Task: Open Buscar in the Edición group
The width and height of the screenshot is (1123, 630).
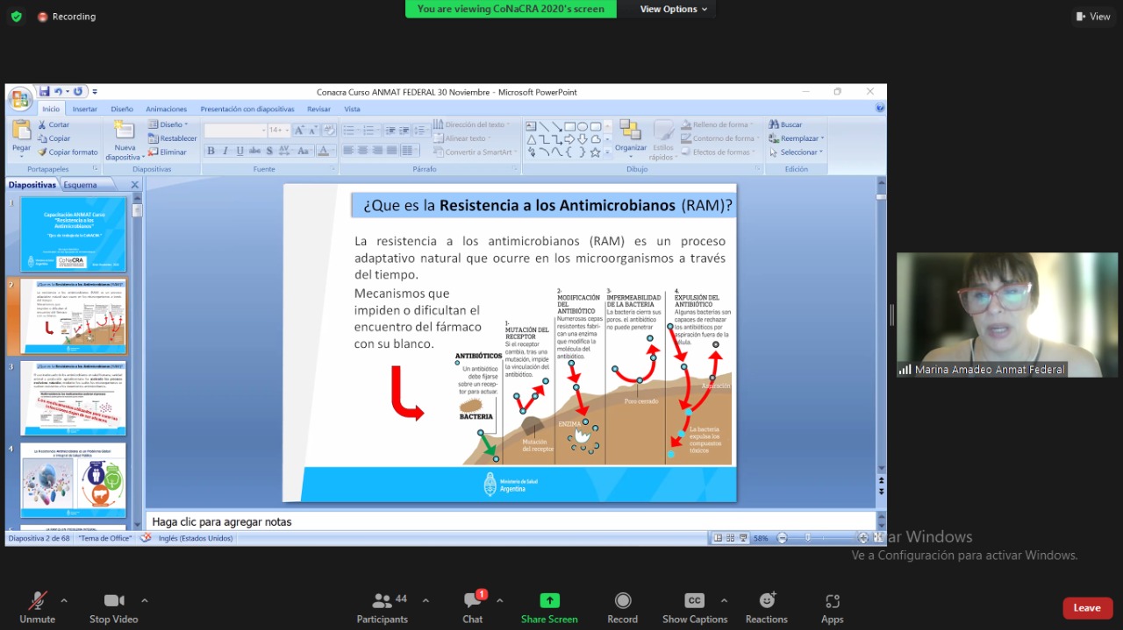Action: tap(794, 124)
